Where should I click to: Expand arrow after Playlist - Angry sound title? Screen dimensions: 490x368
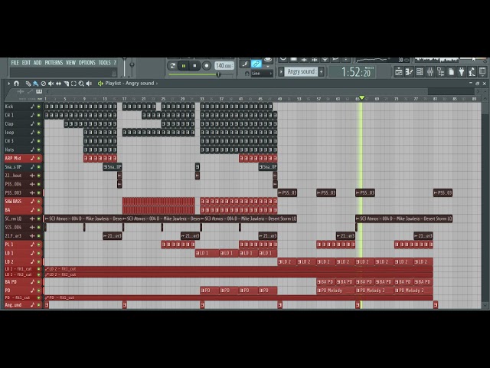(157, 84)
